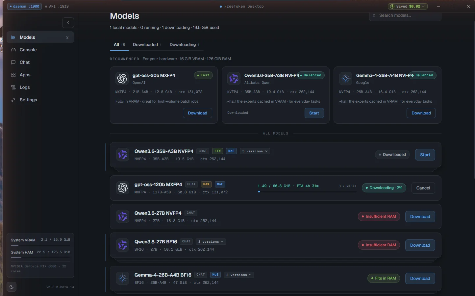This screenshot has height=296, width=475.
Task: Click Qwen logo on recommended Qwen3.6-35B-A3B card
Action: 234,79
